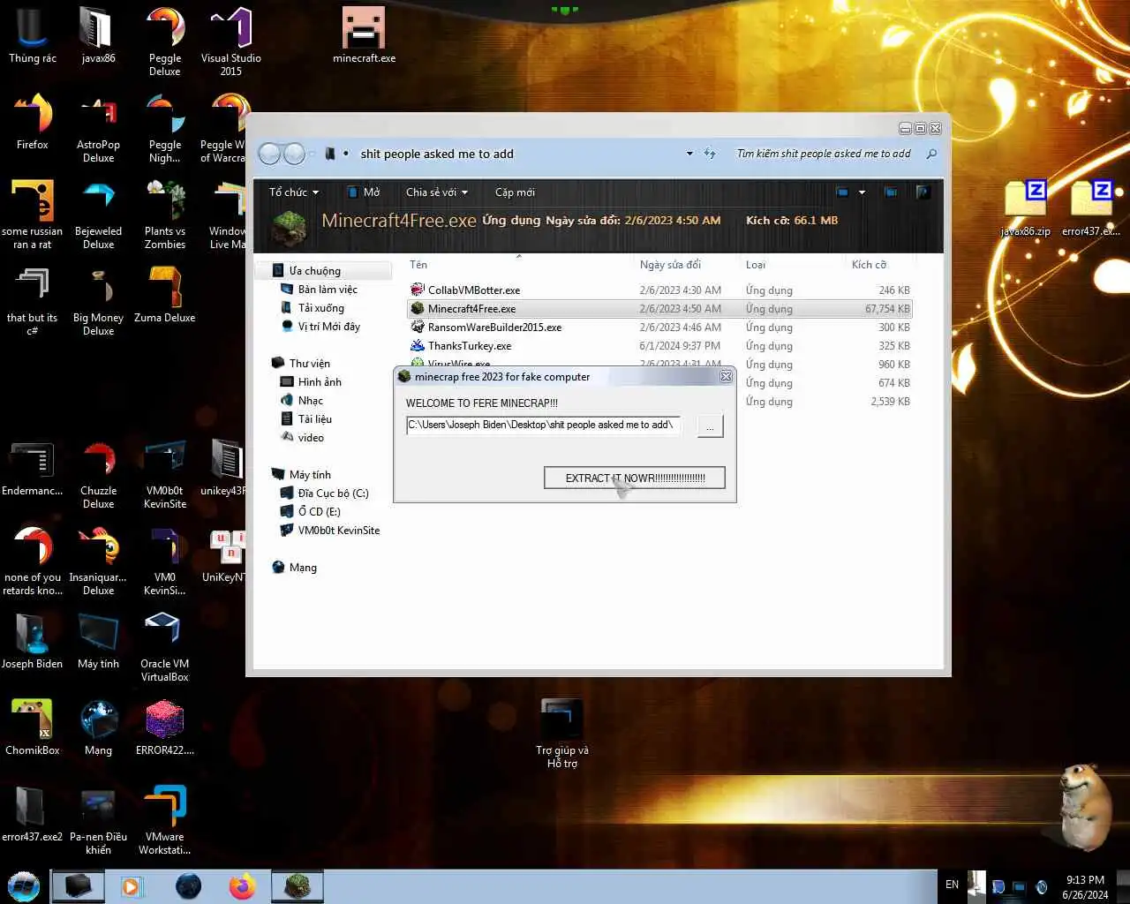The image size is (1130, 904).
Task: Click the browse ... button
Action: coord(710,426)
